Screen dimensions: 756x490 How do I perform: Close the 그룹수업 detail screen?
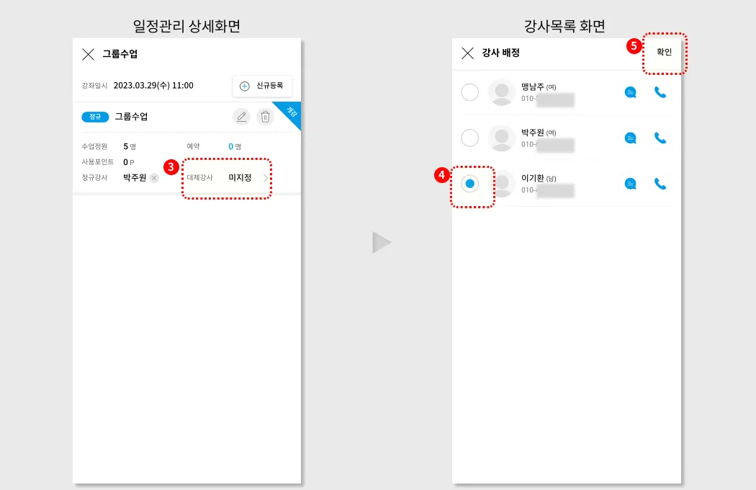[x=89, y=54]
